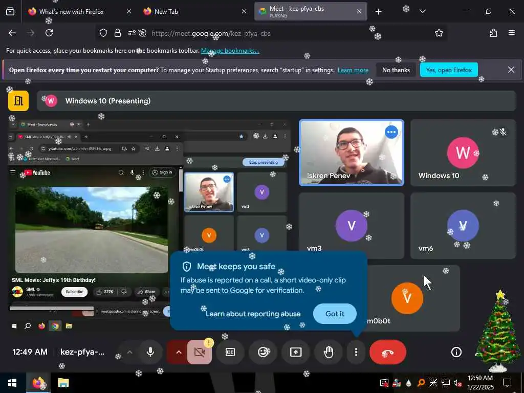Open the three-dot more options menu
The width and height of the screenshot is (524, 393).
pos(356,352)
